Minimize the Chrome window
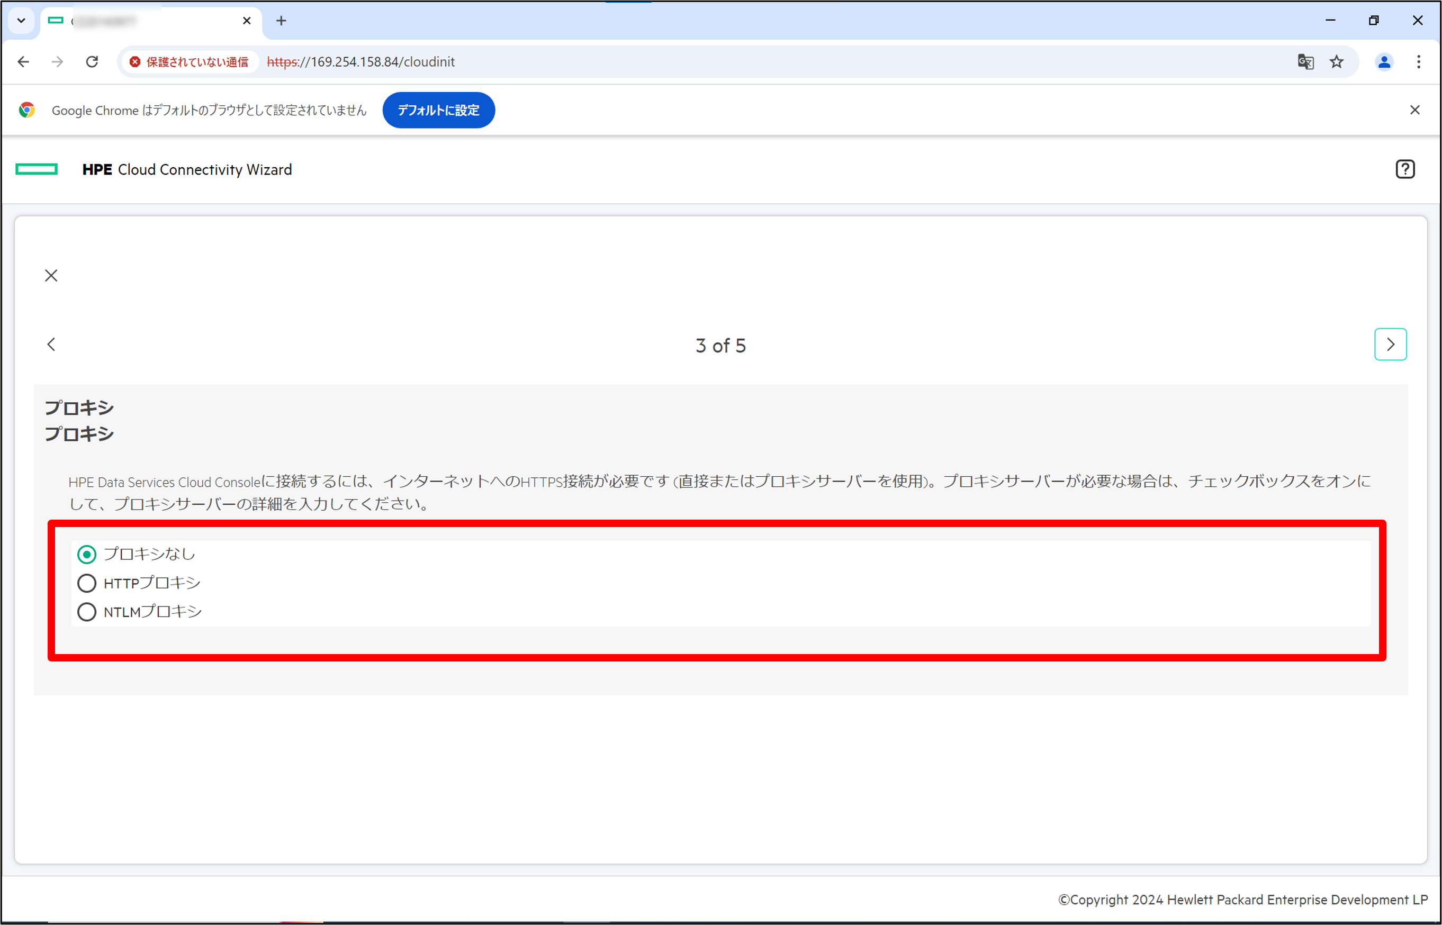Viewport: 1442px width, 925px height. 1331,21
